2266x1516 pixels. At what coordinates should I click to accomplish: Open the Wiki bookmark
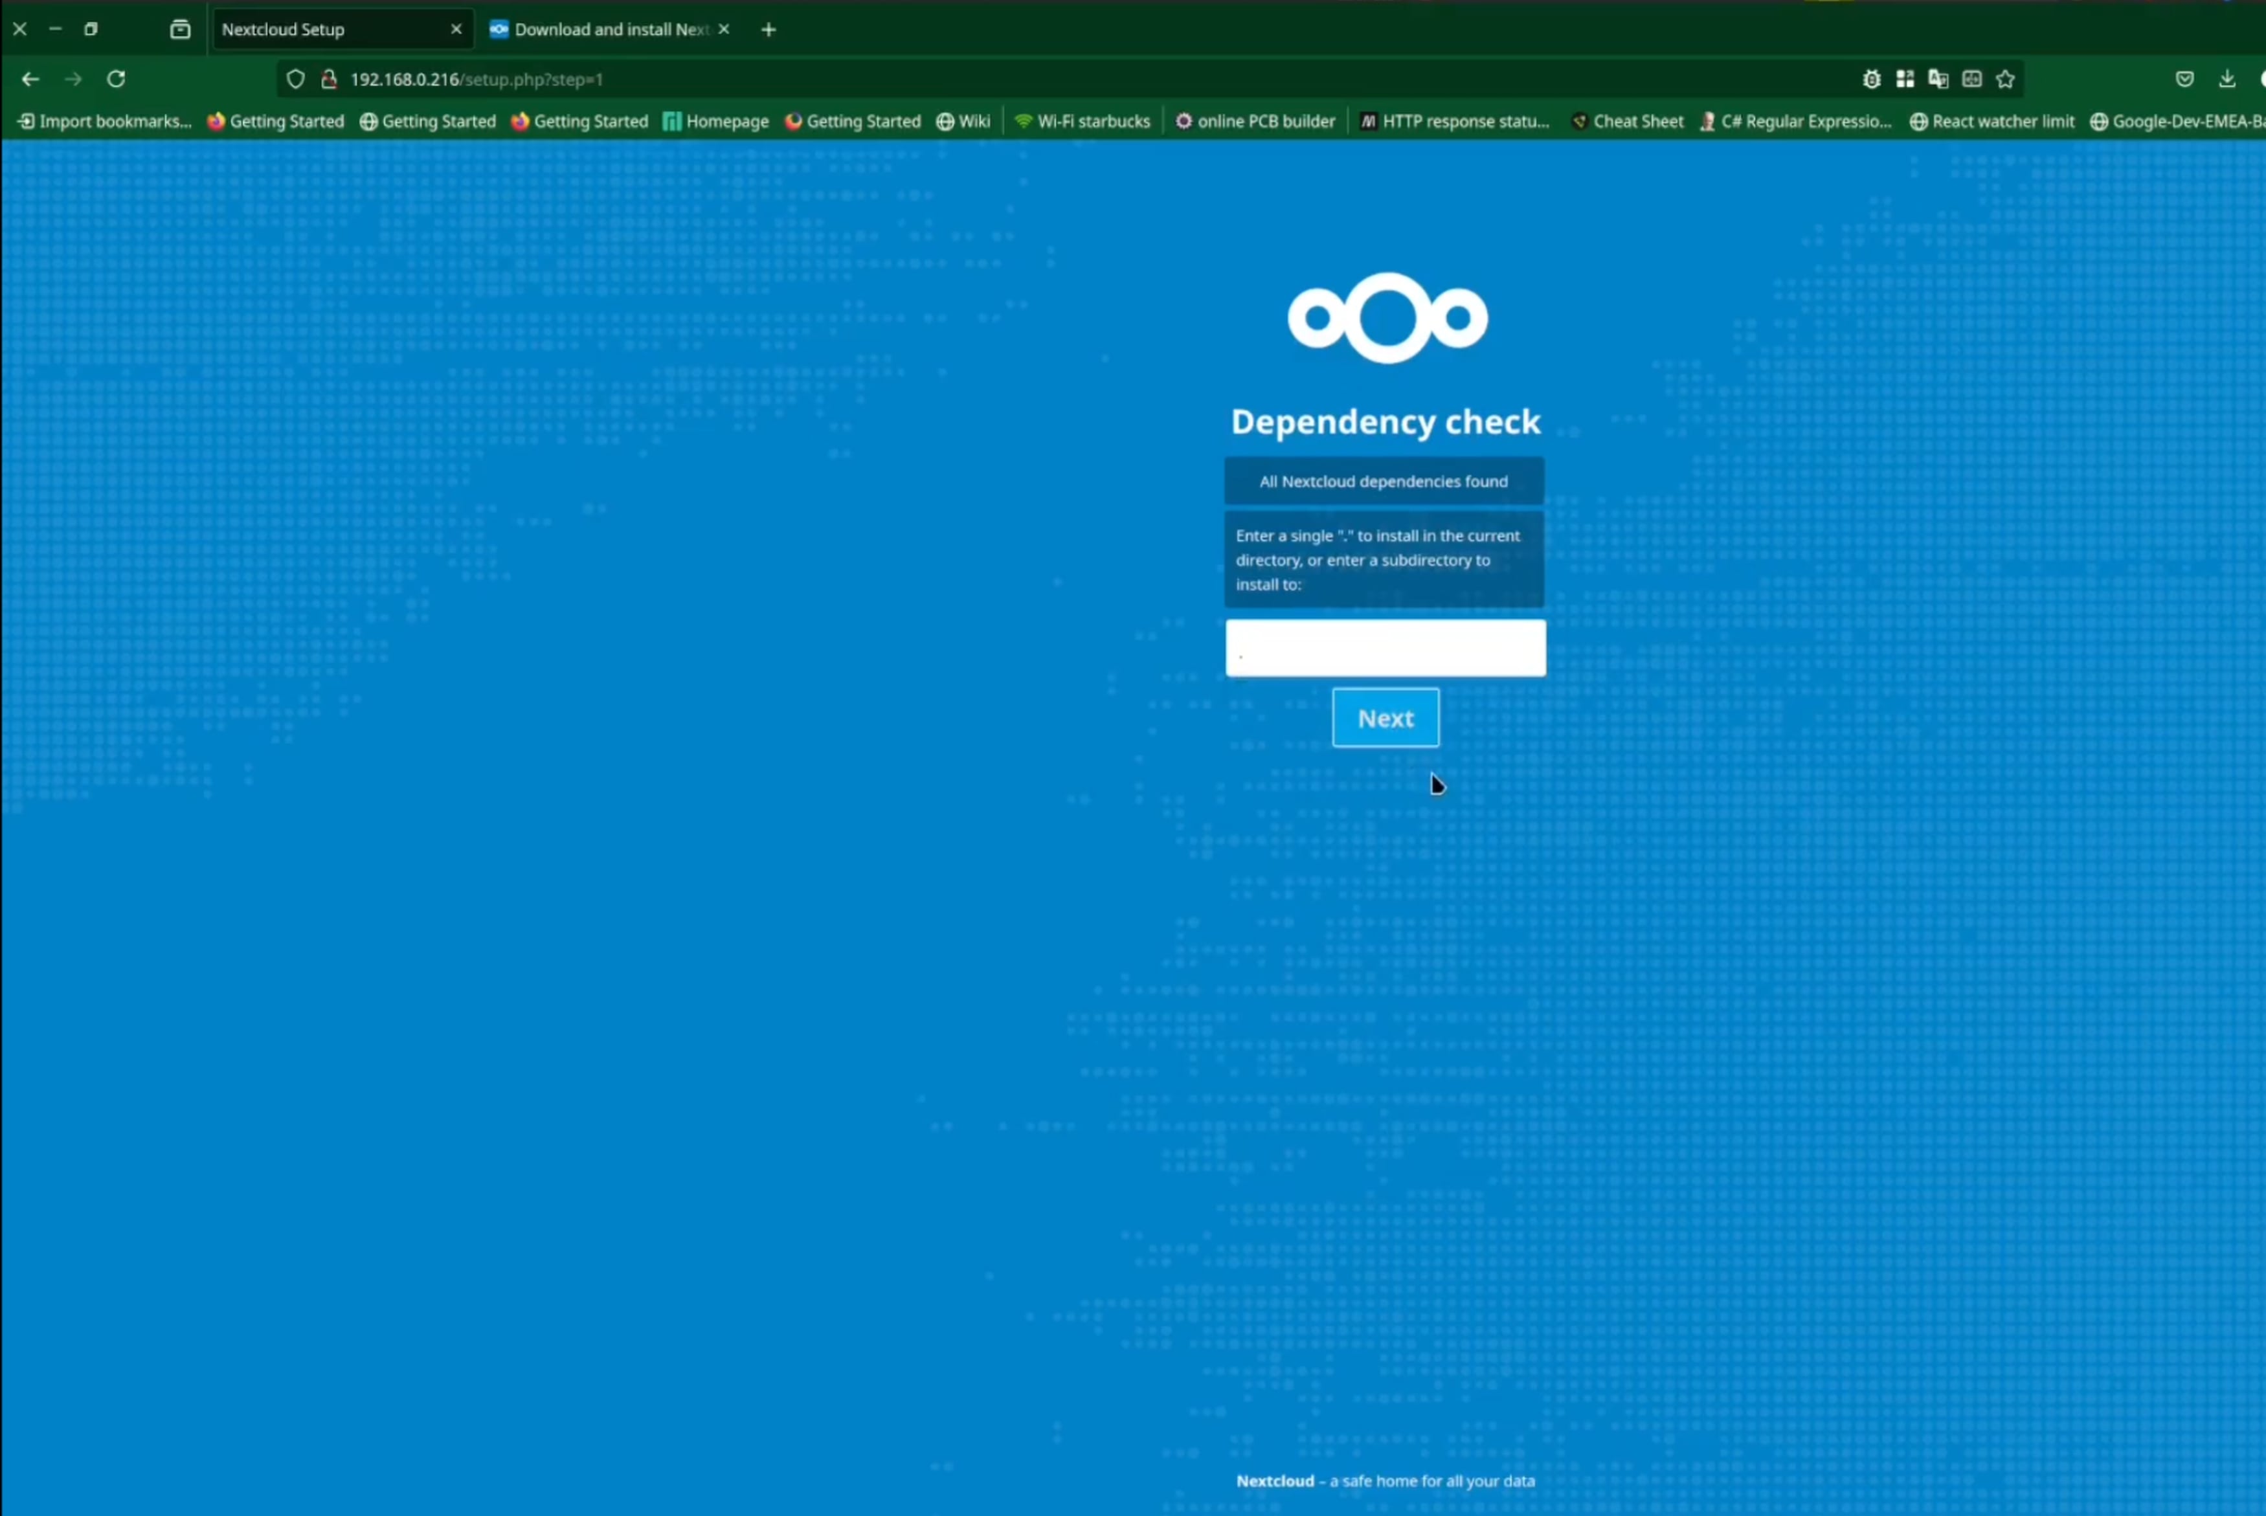963,121
